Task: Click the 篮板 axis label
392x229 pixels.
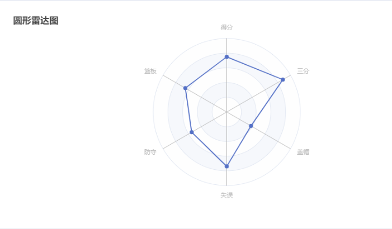Action: point(150,71)
